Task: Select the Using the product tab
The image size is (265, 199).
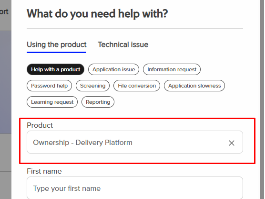Action: 56,44
